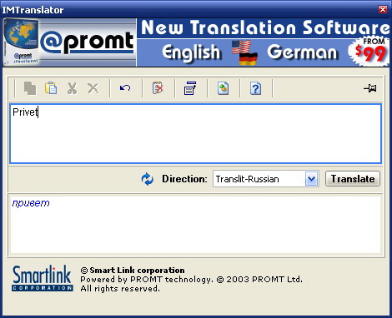This screenshot has width=392, height=318.
Task: Swap direction with the blue arrows icon
Action: tap(147, 179)
